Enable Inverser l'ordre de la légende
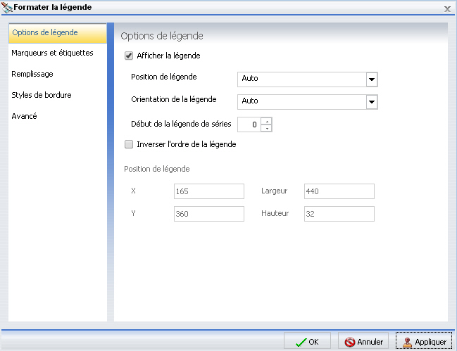This screenshot has width=457, height=351. click(129, 144)
